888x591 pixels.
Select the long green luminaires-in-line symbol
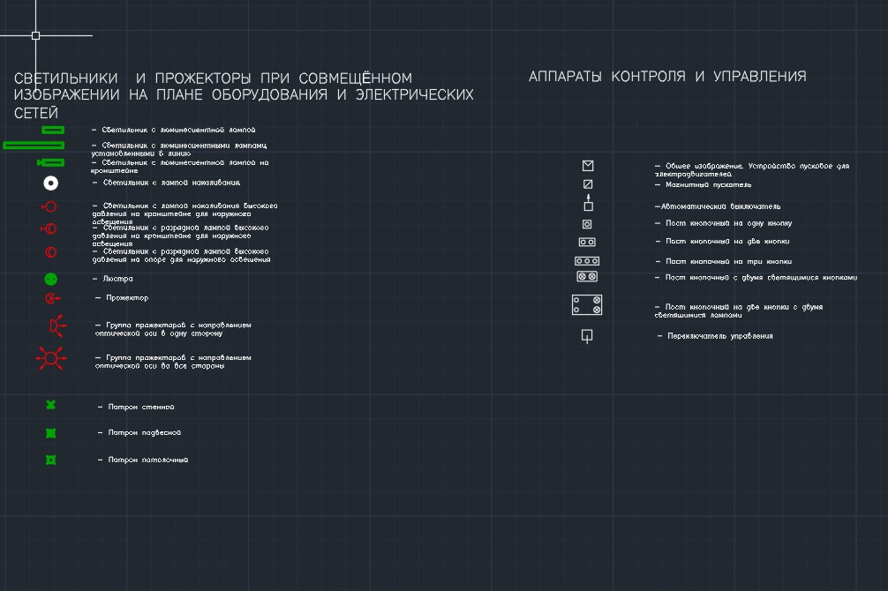pyautogui.click(x=34, y=146)
